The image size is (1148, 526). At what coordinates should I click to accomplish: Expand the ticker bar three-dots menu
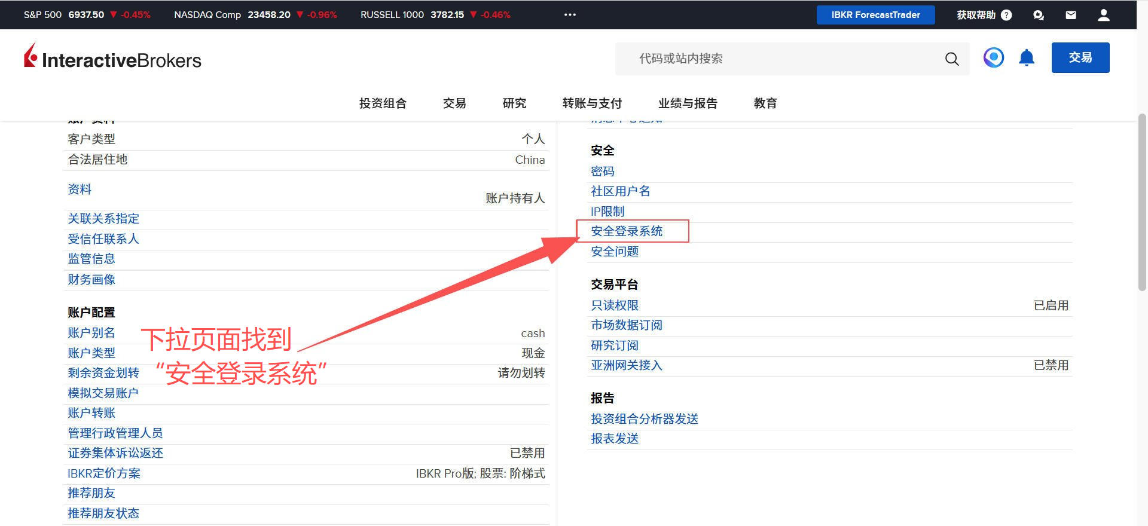point(570,15)
